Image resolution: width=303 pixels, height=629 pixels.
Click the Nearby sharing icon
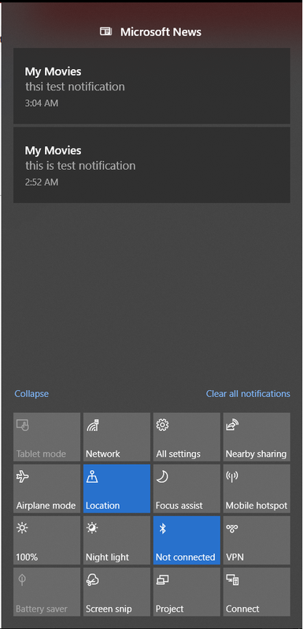(232, 425)
